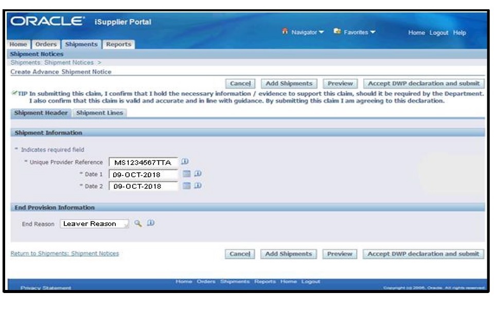Expand the Navigator dropdown menu

304,32
